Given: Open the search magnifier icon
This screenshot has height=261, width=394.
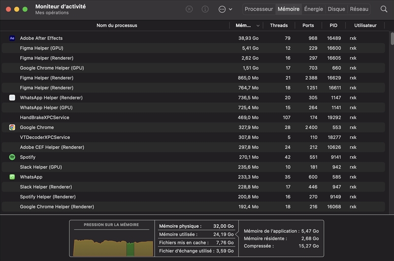Looking at the screenshot, I should (384, 9).
